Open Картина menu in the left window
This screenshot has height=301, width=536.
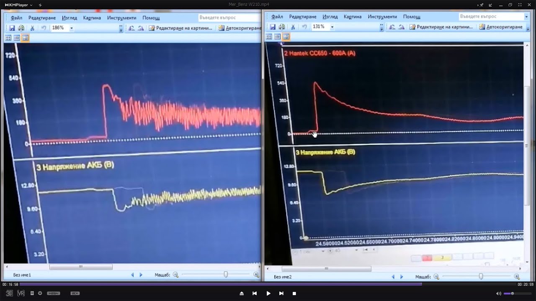pos(92,18)
